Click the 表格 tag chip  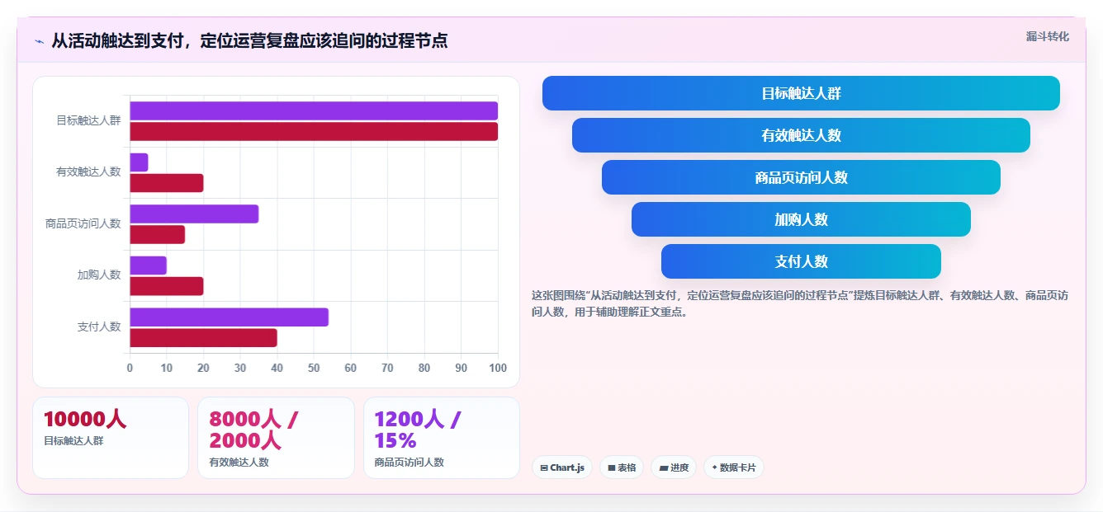tap(622, 467)
